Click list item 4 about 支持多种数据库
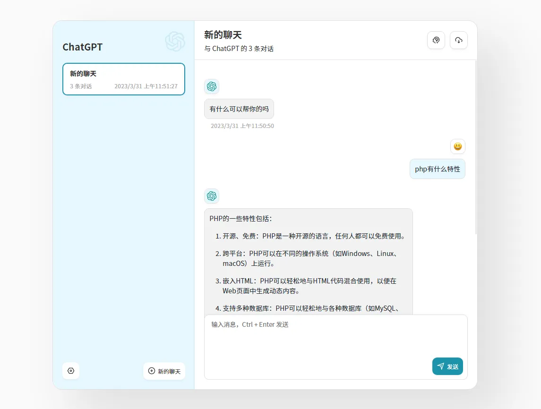 pyautogui.click(x=308, y=308)
